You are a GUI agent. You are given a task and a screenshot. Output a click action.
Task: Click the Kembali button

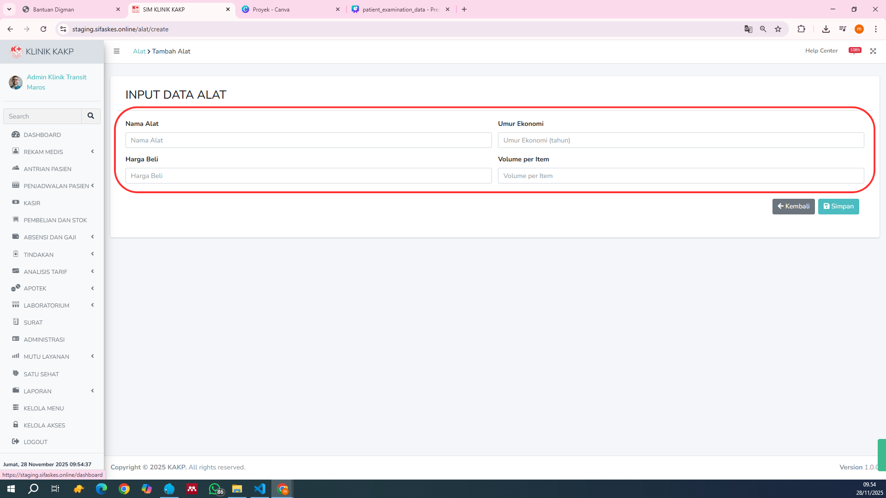[x=793, y=206]
